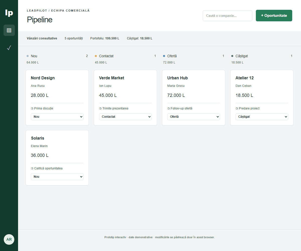Open the Urban Hub card title
This screenshot has height=251, width=301.
pyautogui.click(x=178, y=78)
